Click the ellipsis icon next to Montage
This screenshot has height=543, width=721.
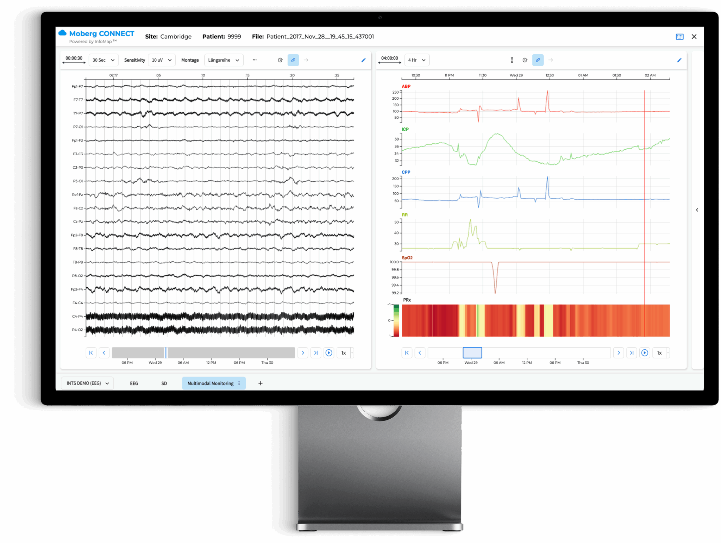pos(255,60)
